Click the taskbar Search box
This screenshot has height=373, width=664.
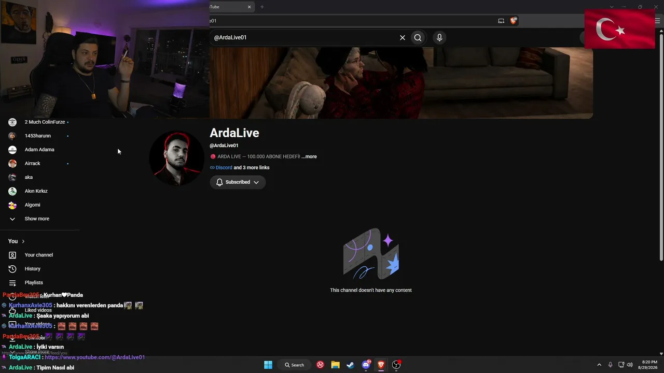(294, 365)
